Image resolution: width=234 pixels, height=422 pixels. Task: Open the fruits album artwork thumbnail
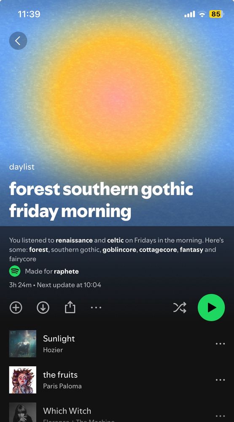point(23,380)
